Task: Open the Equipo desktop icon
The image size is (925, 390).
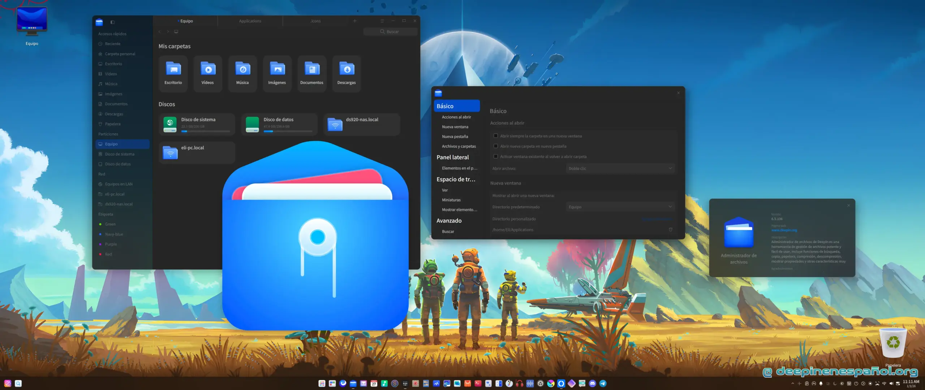Action: coord(32,26)
